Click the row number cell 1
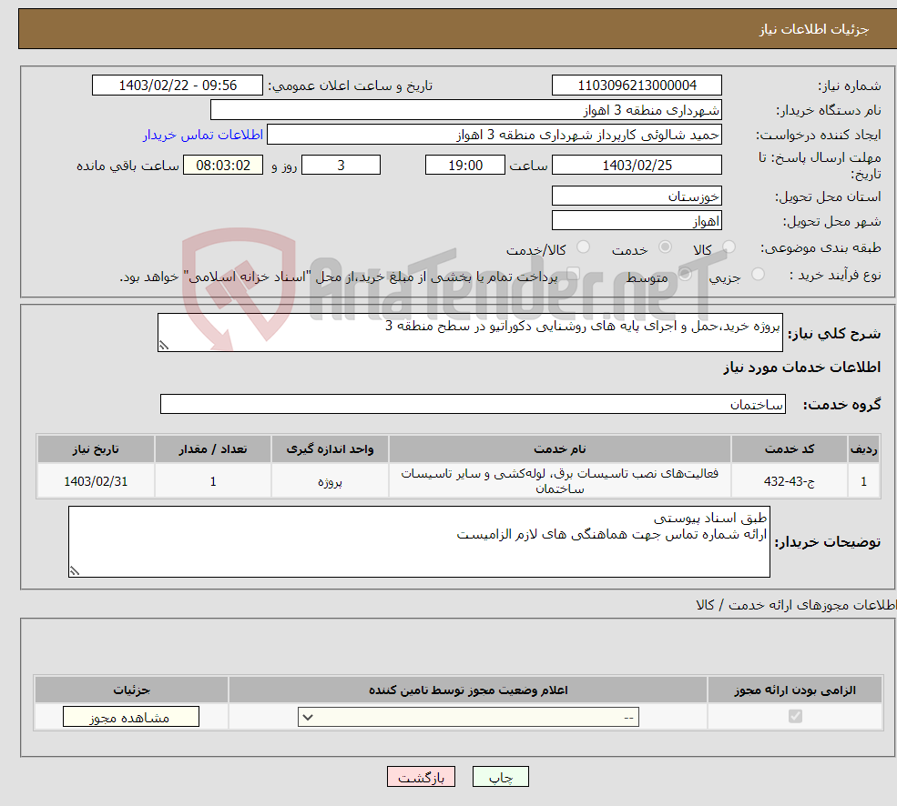897x806 pixels. click(864, 481)
